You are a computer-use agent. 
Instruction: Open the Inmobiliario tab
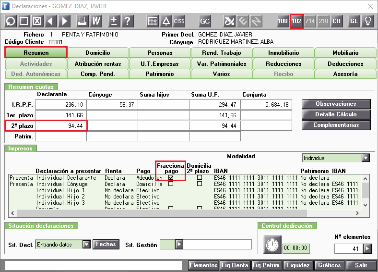(283, 53)
